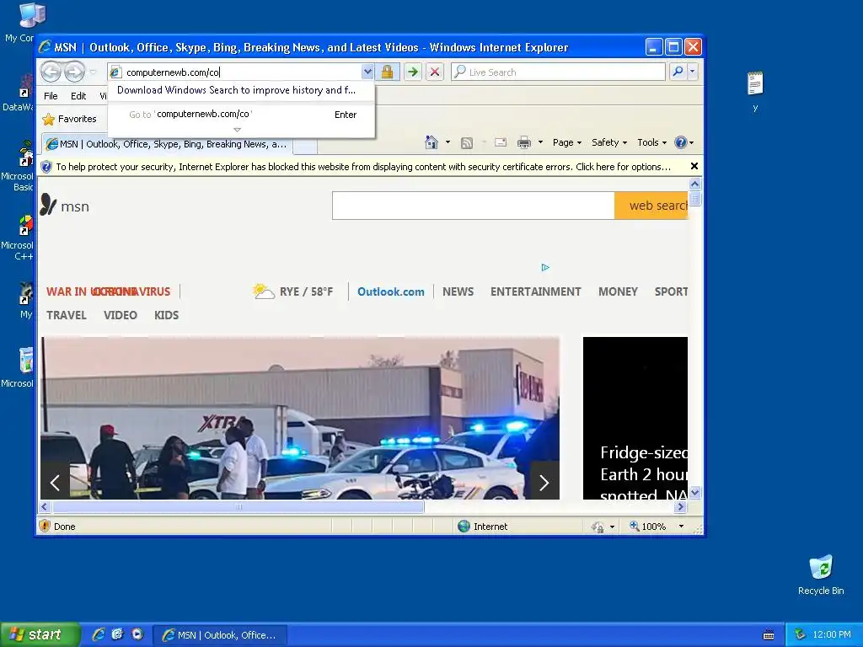Open the Tools menu

pyautogui.click(x=651, y=142)
